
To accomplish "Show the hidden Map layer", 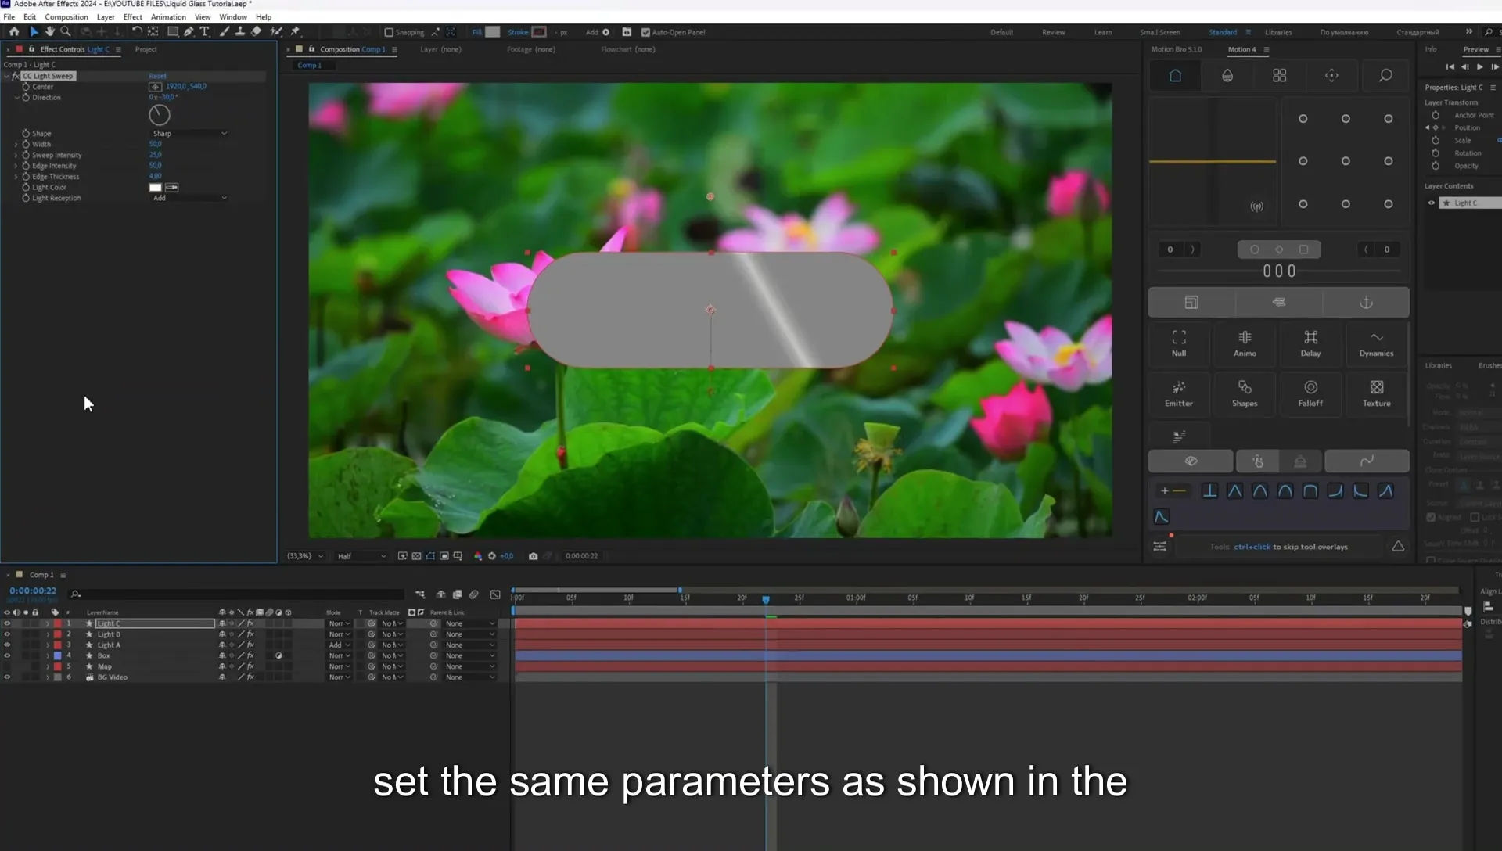I will [x=7, y=666].
